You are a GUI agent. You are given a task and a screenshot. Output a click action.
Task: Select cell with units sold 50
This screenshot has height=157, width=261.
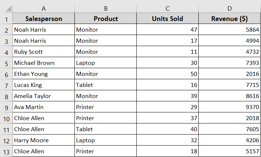point(167,74)
